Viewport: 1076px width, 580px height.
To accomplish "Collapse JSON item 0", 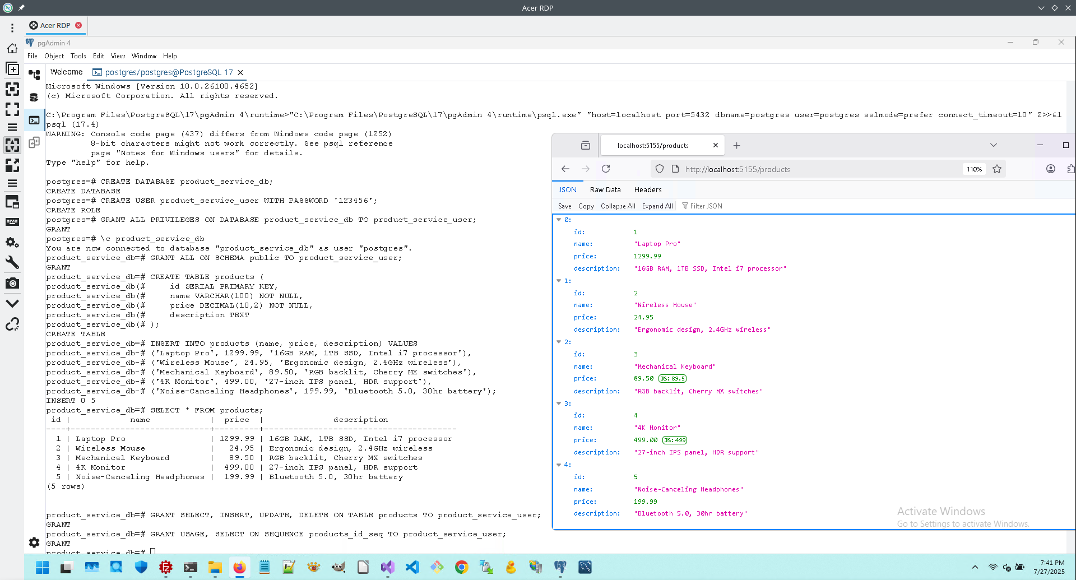I will coord(559,220).
